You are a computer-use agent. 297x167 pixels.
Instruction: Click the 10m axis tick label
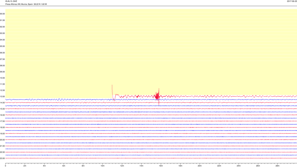pyautogui.click(x=103, y=166)
